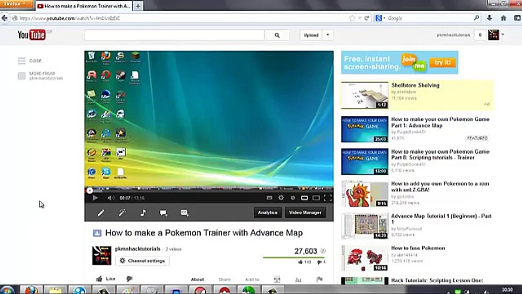Go to the Firefox home page icon
Image resolution: width=522 pixels, height=294 pixels.
point(503,18)
